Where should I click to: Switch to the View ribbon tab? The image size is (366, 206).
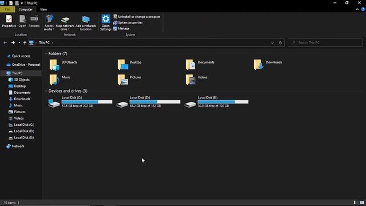click(43, 10)
